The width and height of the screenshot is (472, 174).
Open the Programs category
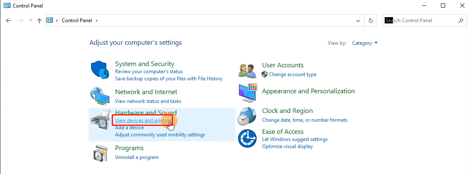129,148
